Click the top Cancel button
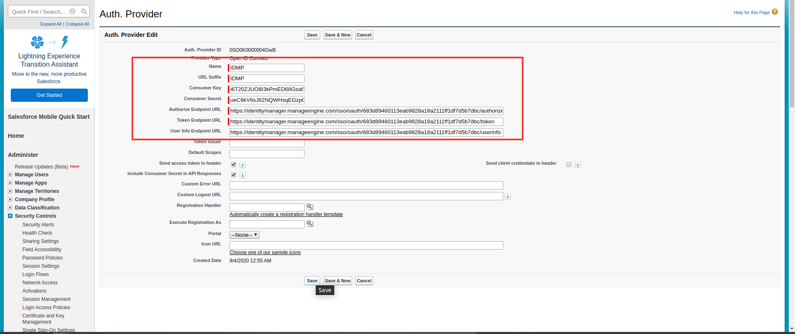This screenshot has width=795, height=334. coord(364,35)
